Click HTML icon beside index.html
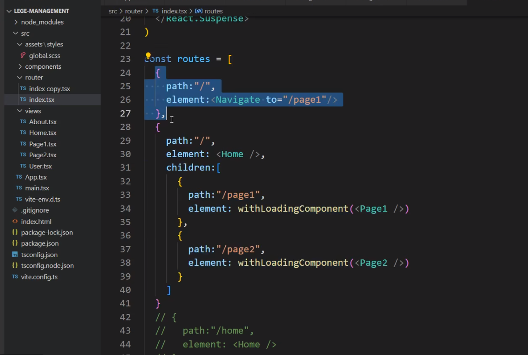528x355 pixels. (x=15, y=221)
